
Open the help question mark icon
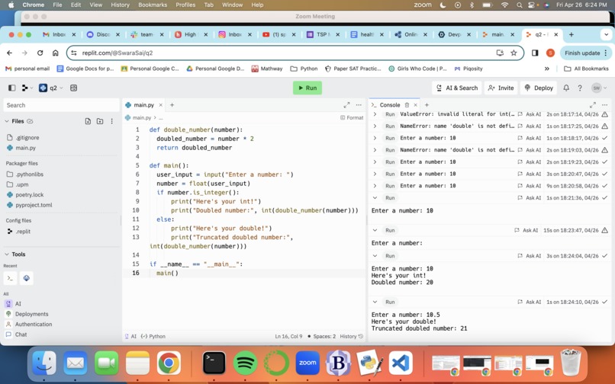point(580,88)
